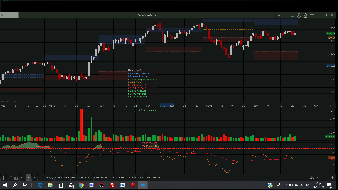Close the volume panel with x

click(332, 111)
